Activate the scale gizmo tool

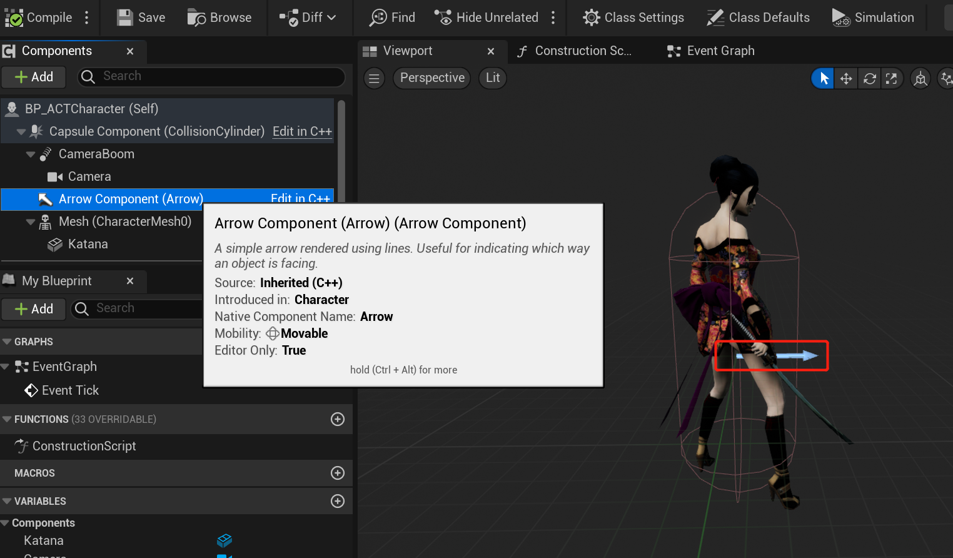pyautogui.click(x=892, y=78)
